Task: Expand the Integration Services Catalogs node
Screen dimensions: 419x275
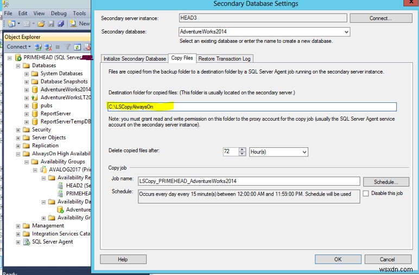Action: tap(18, 234)
